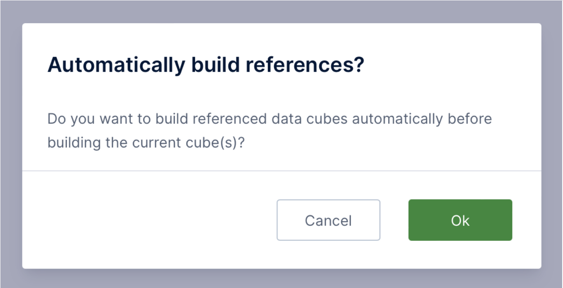Viewport: 563px width, 288px height.
Task: Click the top edge of the dialog card
Action: click(x=281, y=25)
